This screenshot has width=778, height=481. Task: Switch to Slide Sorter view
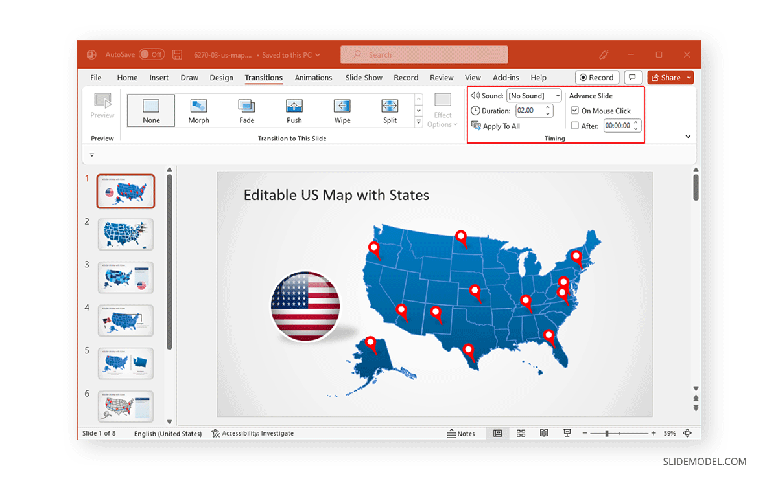pyautogui.click(x=521, y=432)
